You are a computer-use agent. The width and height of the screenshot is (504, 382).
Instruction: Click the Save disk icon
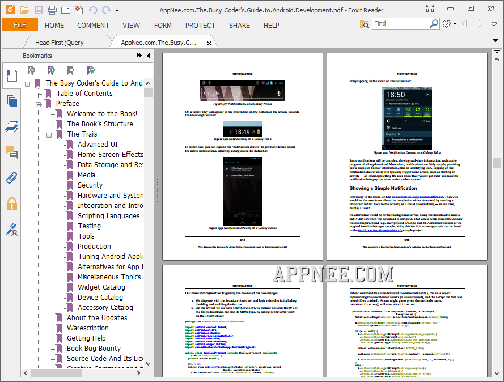(x=38, y=10)
